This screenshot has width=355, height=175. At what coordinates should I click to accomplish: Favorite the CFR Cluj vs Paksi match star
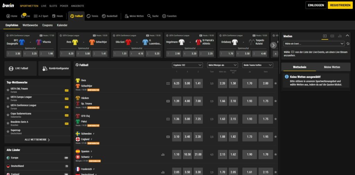point(276,119)
